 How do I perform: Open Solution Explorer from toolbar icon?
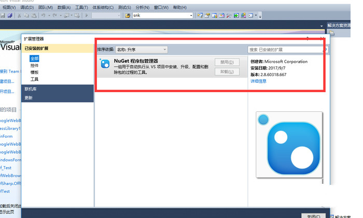tap(200, 16)
